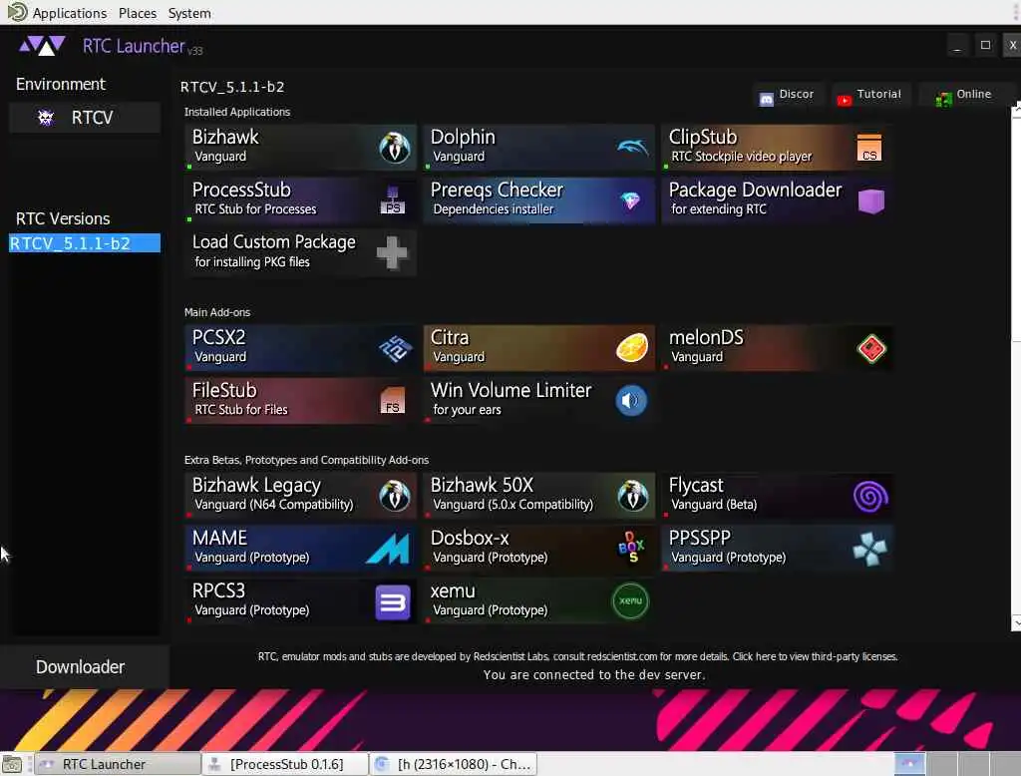Image resolution: width=1021 pixels, height=776 pixels.
Task: Click the RTCV environment skull icon
Action: (46, 118)
